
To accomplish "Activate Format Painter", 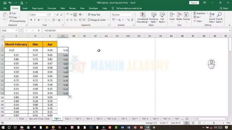I will coord(17,21).
